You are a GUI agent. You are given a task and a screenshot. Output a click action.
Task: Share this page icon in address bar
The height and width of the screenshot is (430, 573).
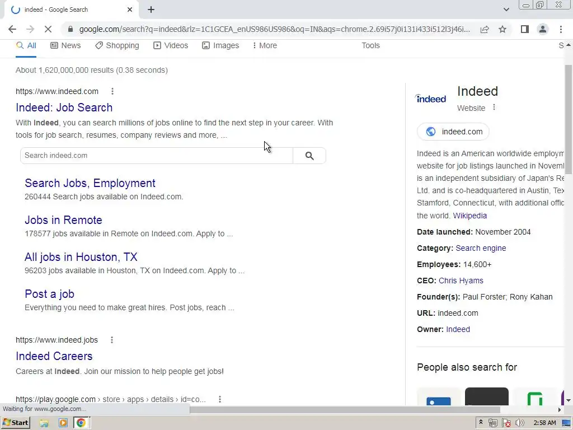click(x=485, y=29)
